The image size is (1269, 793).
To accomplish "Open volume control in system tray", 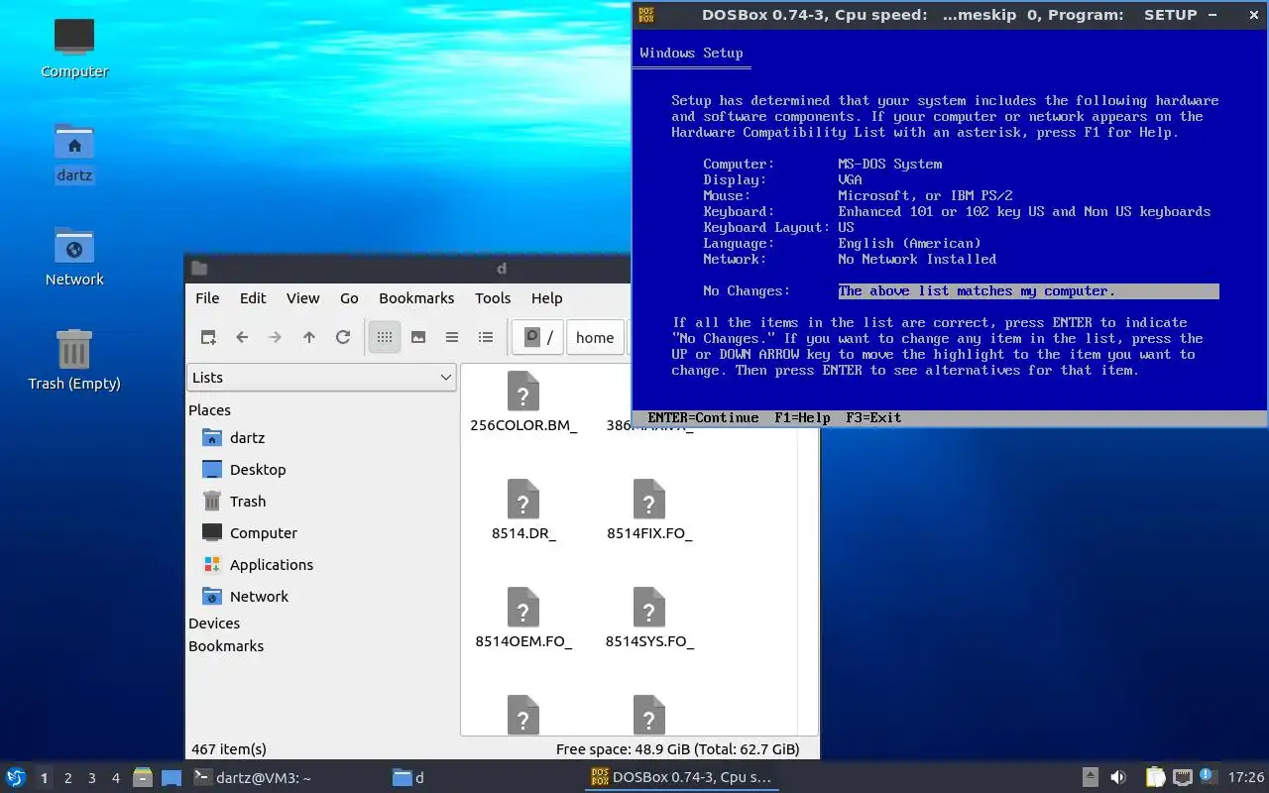I will point(1118,778).
